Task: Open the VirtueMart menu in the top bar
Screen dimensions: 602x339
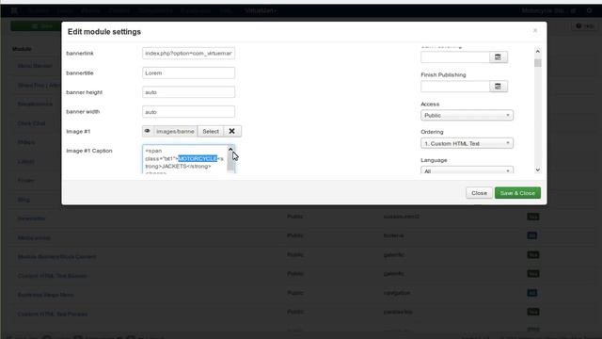Action: (261, 10)
